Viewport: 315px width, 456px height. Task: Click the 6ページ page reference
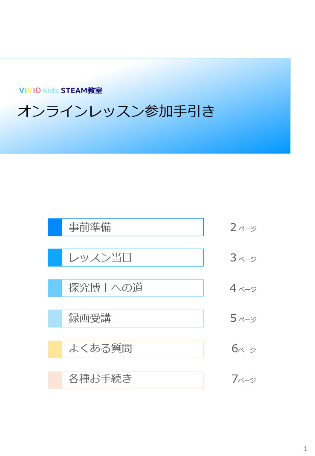pyautogui.click(x=244, y=349)
